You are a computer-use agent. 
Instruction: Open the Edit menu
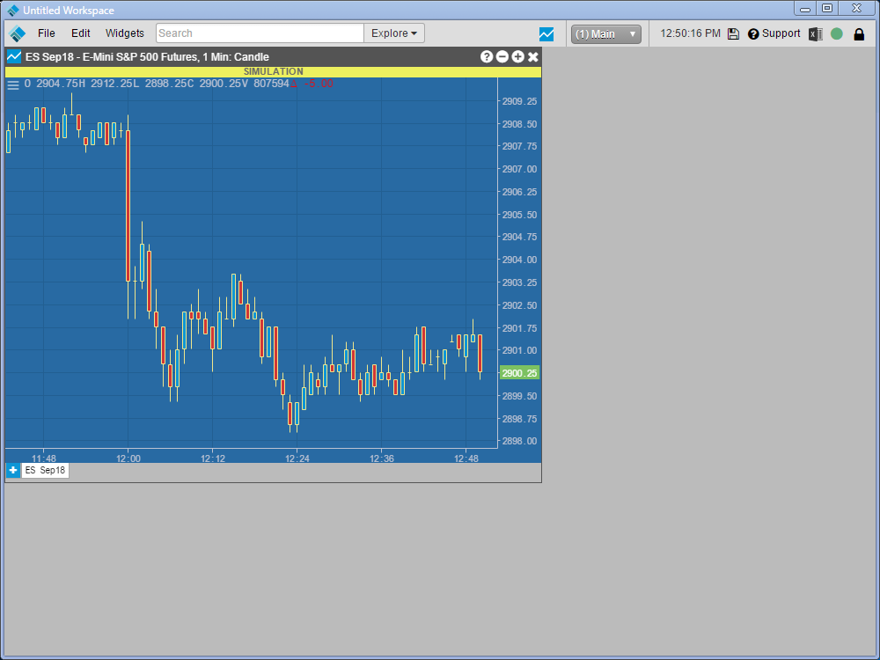point(80,33)
